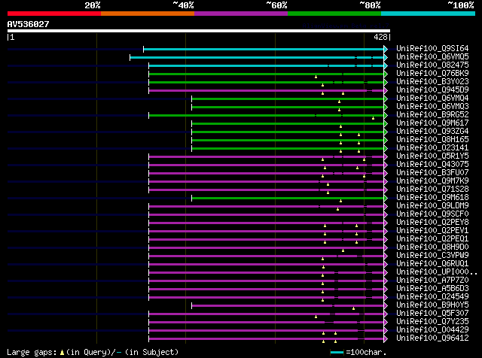
Task: Click the yellow gap marker under UniRef100_Q76BK9 bar
Action: pos(316,77)
